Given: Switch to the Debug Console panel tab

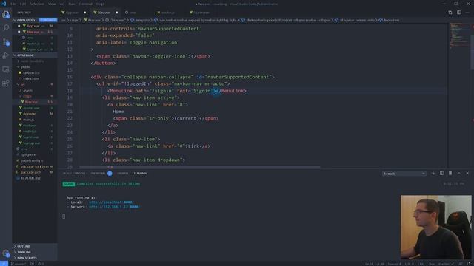Looking at the screenshot, I should (74, 174).
